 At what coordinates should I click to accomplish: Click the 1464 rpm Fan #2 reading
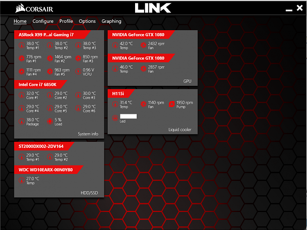[x=63, y=57]
